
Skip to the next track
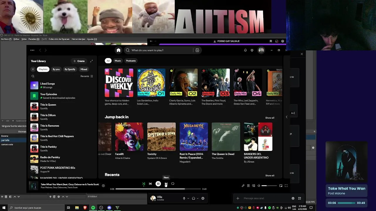click(166, 184)
